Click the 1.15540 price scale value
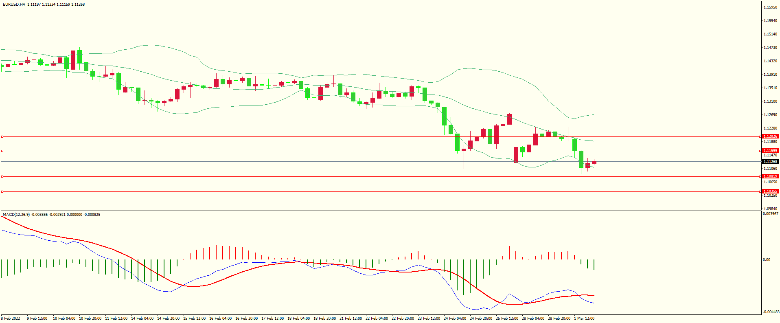This screenshot has width=780, height=323. (771, 21)
